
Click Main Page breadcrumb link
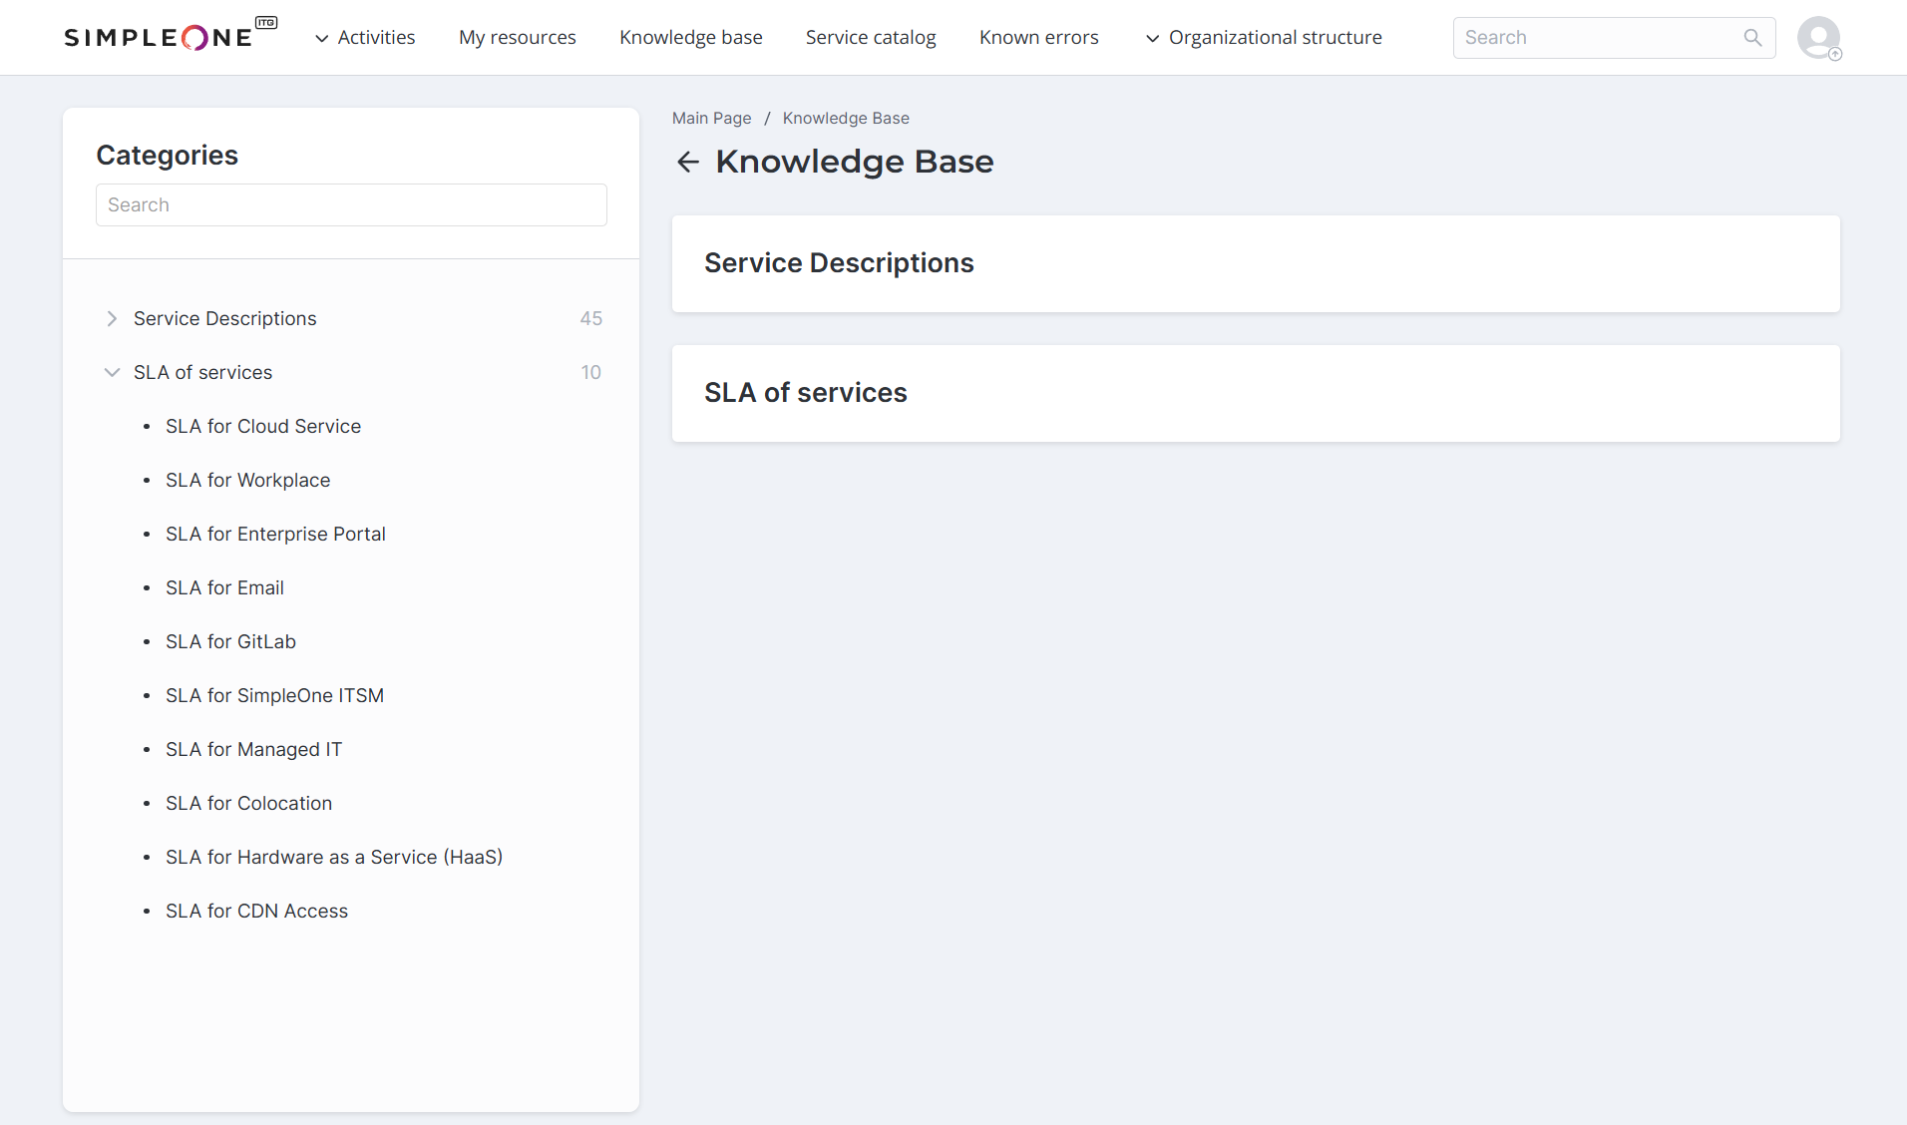(712, 118)
